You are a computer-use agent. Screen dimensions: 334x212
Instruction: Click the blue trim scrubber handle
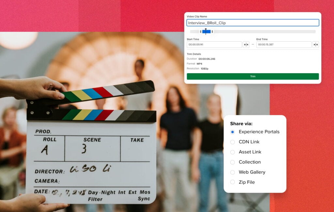206,32
